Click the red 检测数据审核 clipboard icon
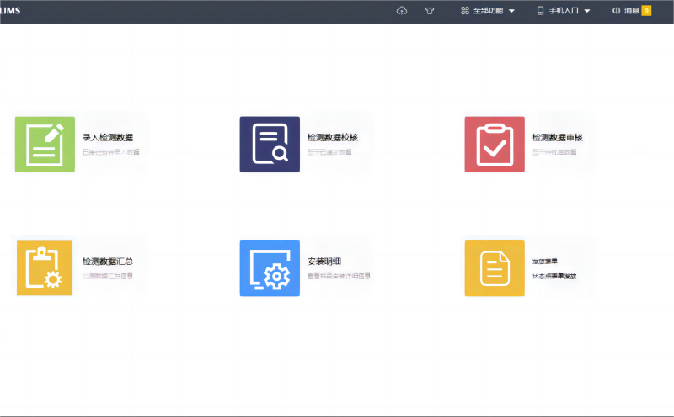 (x=495, y=145)
